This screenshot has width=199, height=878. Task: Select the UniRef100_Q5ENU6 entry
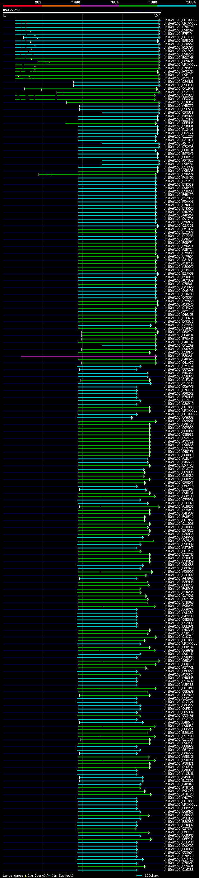point(178,123)
